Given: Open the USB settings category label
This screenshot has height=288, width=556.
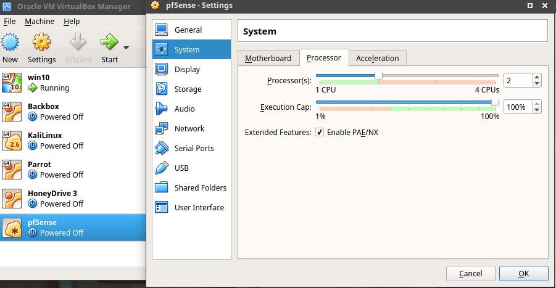Looking at the screenshot, I should pos(181,168).
